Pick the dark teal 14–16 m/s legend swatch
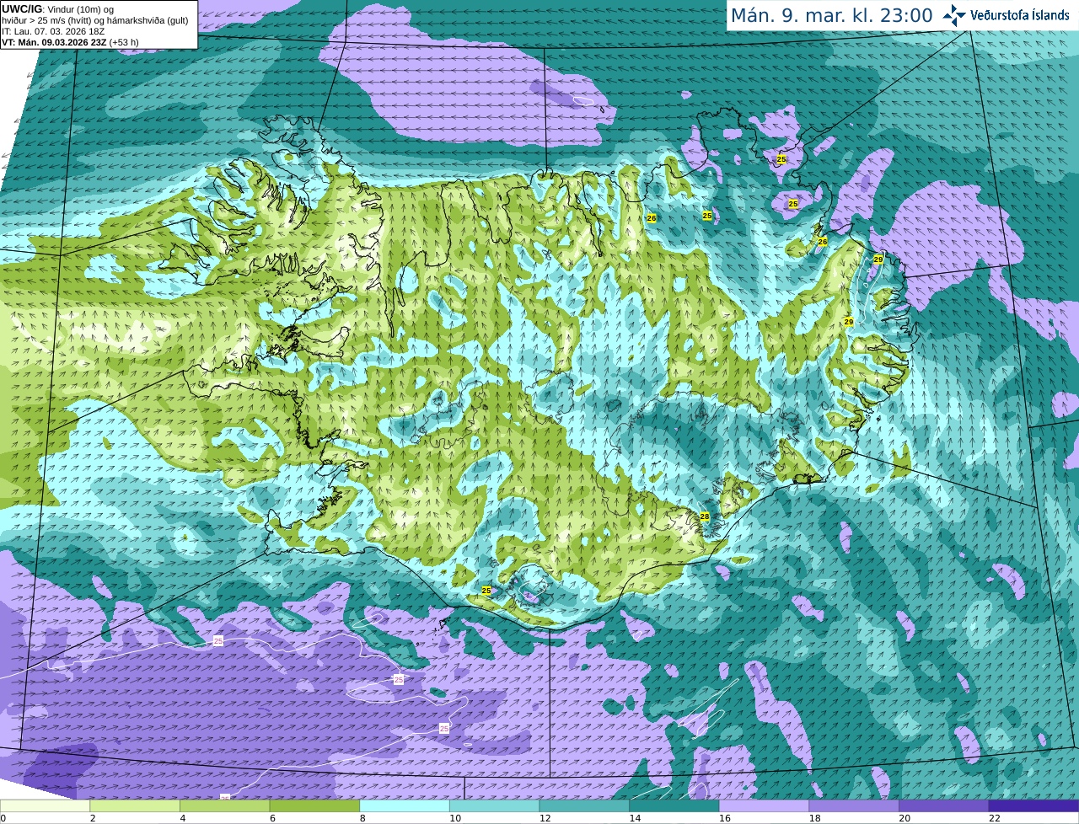The height and width of the screenshot is (824, 1079). pyautogui.click(x=674, y=805)
